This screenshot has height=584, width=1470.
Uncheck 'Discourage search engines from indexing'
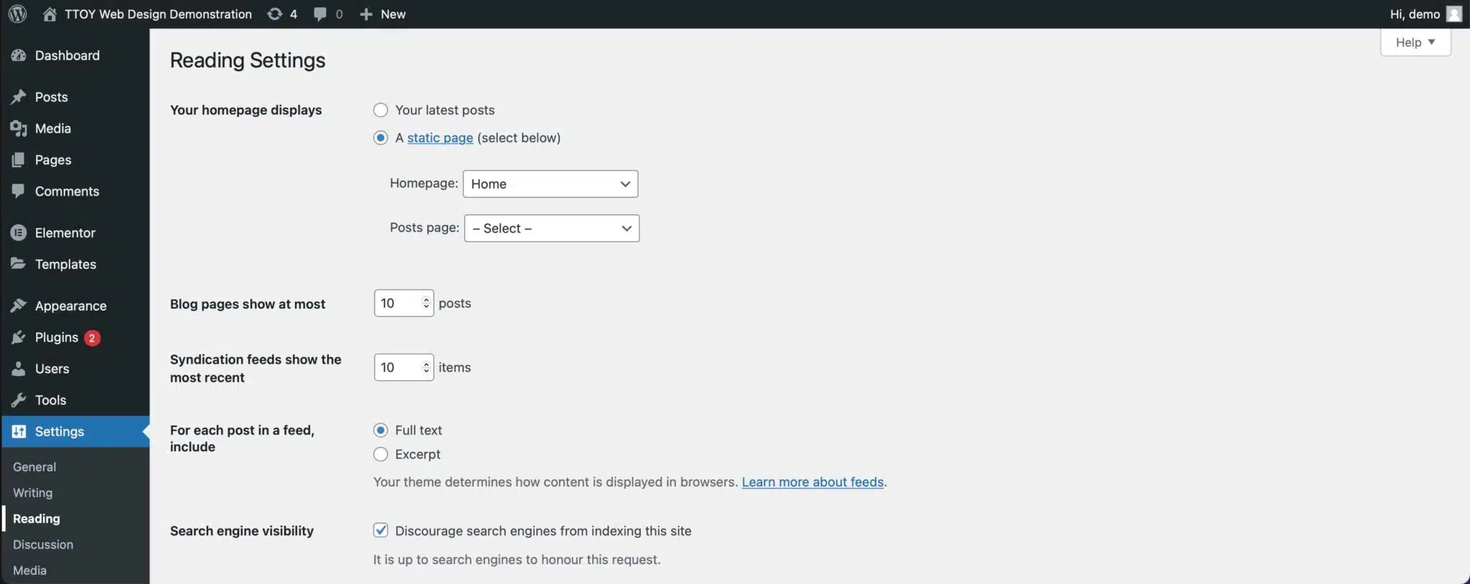click(380, 530)
